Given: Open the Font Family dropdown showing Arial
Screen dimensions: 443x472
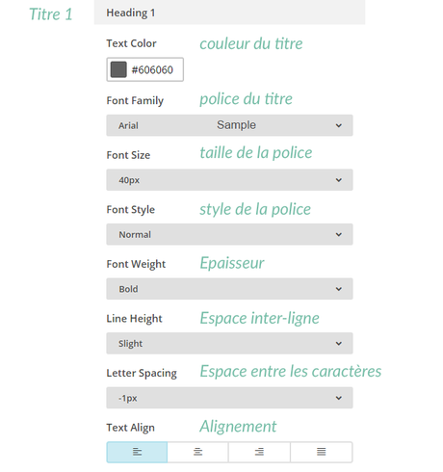Looking at the screenshot, I should [229, 125].
